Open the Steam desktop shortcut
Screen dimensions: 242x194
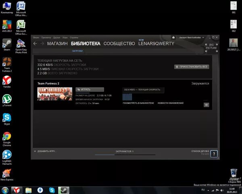tap(7, 44)
